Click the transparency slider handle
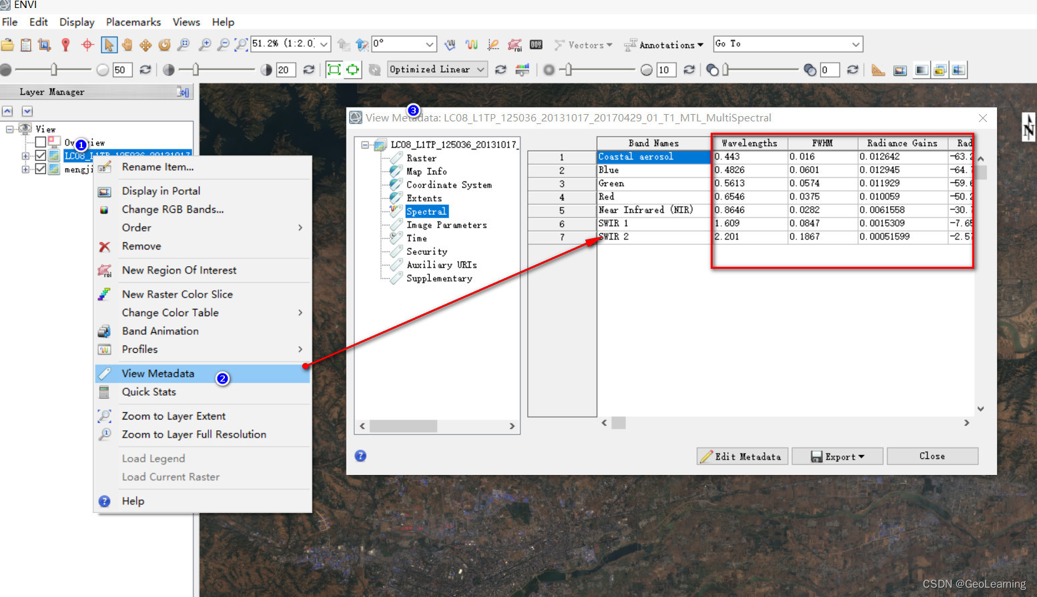 coord(725,69)
